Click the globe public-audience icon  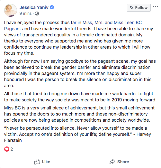pyautogui.click(x=37, y=14)
